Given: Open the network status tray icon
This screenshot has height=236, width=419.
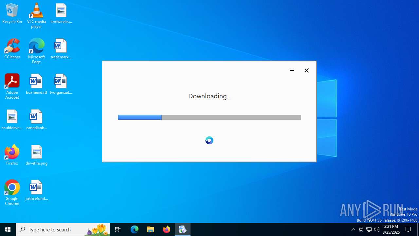Looking at the screenshot, I should tap(369, 229).
